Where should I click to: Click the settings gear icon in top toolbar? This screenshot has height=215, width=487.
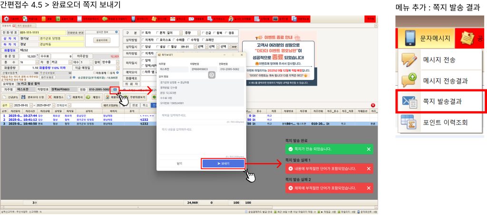pyautogui.click(x=5, y=19)
